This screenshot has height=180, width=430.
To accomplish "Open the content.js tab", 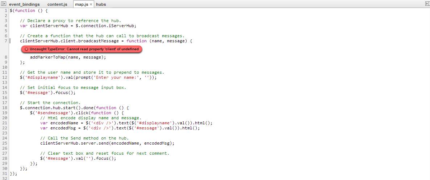I will [57, 4].
